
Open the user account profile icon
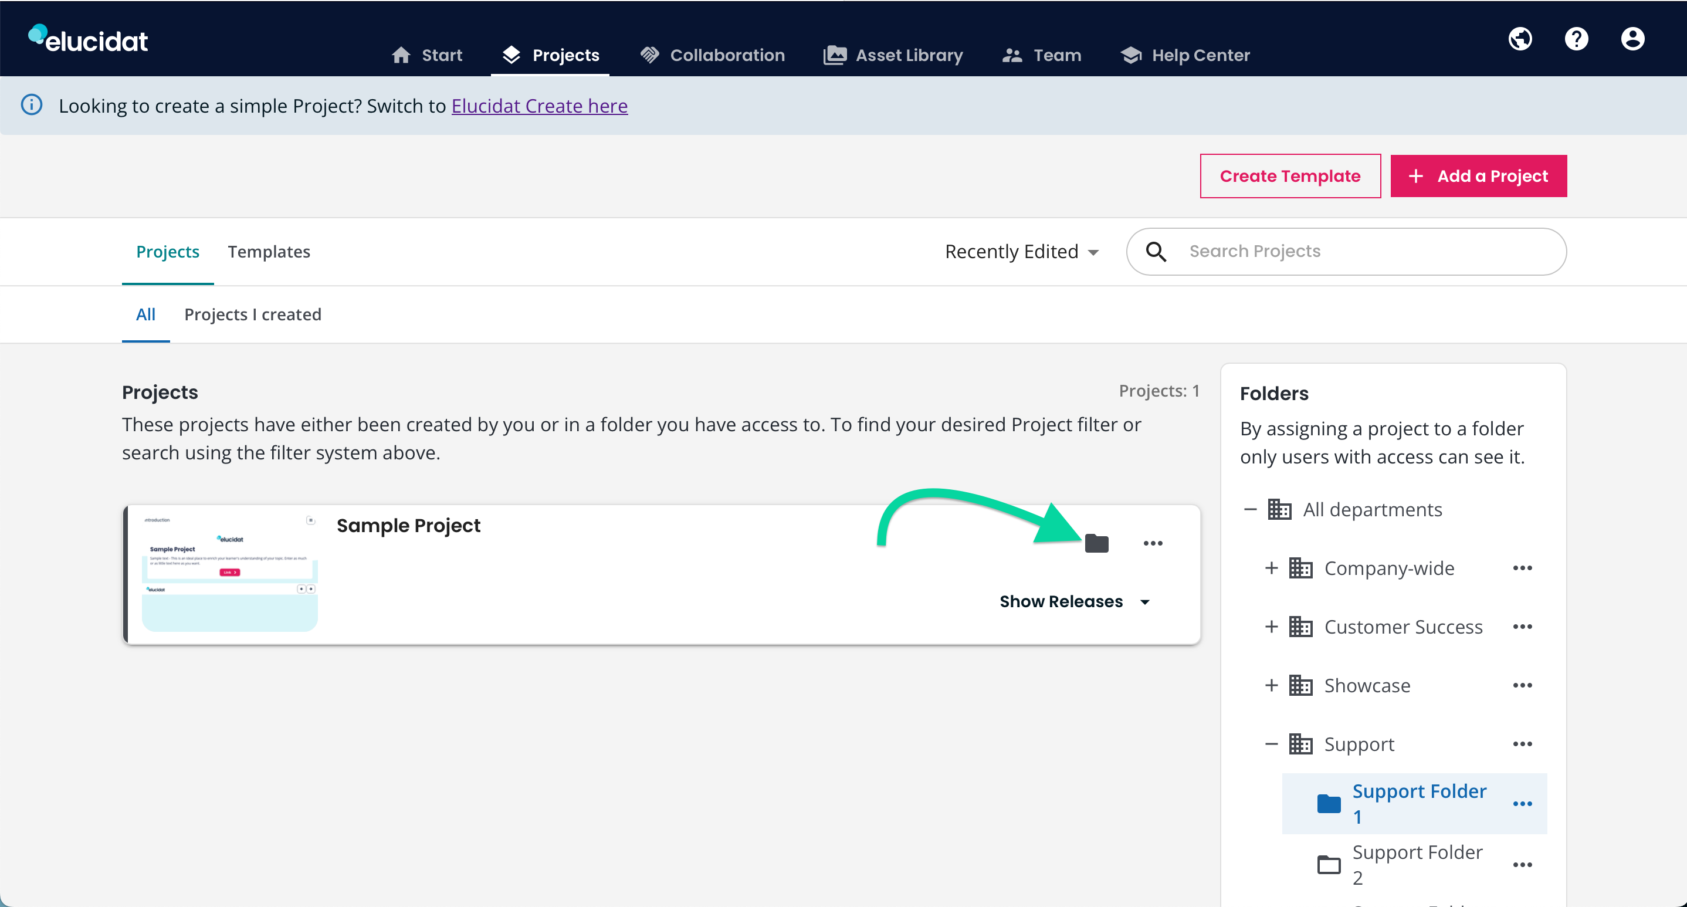point(1632,39)
